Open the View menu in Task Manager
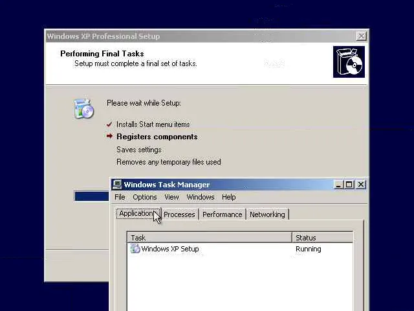This screenshot has height=311, width=414. [171, 197]
